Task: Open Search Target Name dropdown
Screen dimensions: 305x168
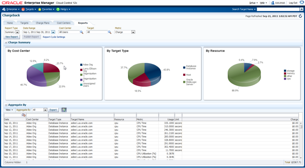Action: point(244,9)
